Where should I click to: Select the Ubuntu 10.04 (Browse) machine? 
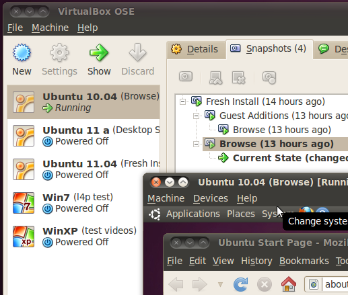83,102
